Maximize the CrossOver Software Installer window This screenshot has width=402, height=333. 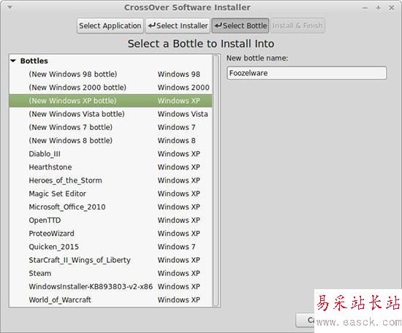tap(378, 8)
